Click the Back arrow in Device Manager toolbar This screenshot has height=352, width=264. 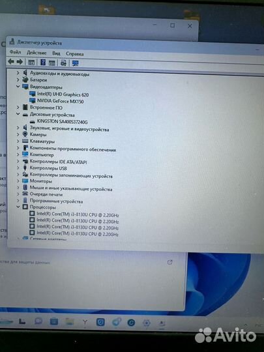click(x=11, y=61)
